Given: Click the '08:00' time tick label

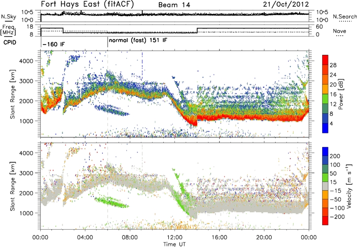Looking at the screenshot, I should click(130, 238).
